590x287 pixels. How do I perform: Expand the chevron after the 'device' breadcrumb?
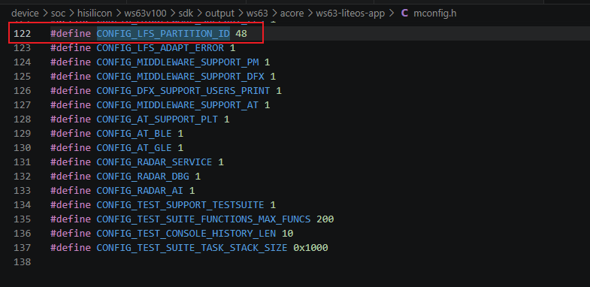pos(45,14)
